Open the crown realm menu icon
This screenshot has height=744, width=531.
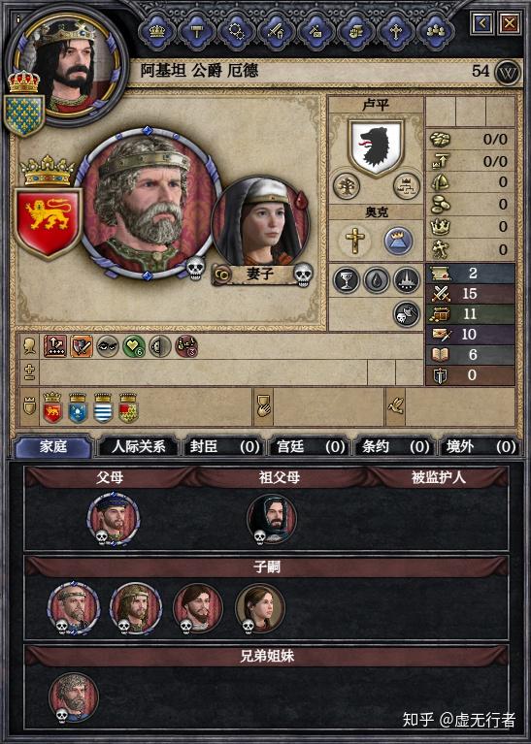pos(157,31)
